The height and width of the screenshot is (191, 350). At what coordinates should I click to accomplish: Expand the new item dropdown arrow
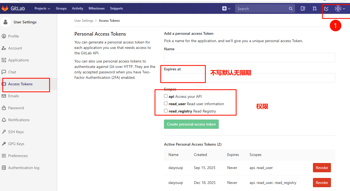click(x=229, y=9)
